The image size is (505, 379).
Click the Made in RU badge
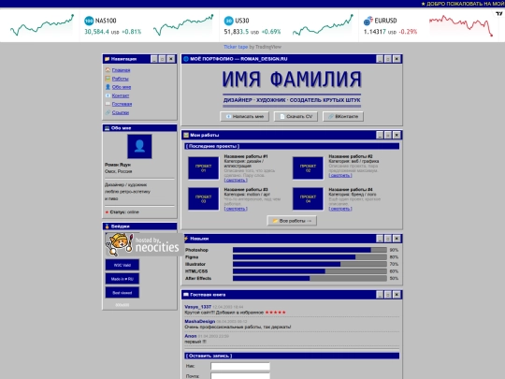[x=123, y=279]
